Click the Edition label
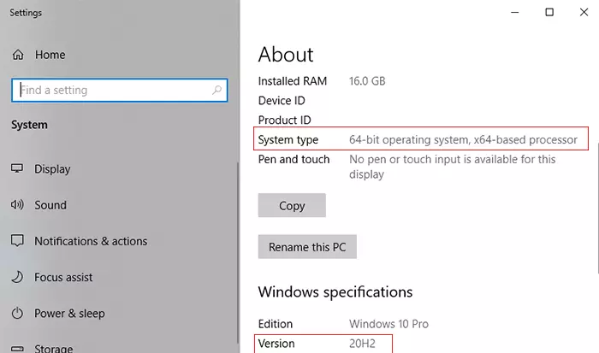The width and height of the screenshot is (599, 353). pyautogui.click(x=276, y=324)
